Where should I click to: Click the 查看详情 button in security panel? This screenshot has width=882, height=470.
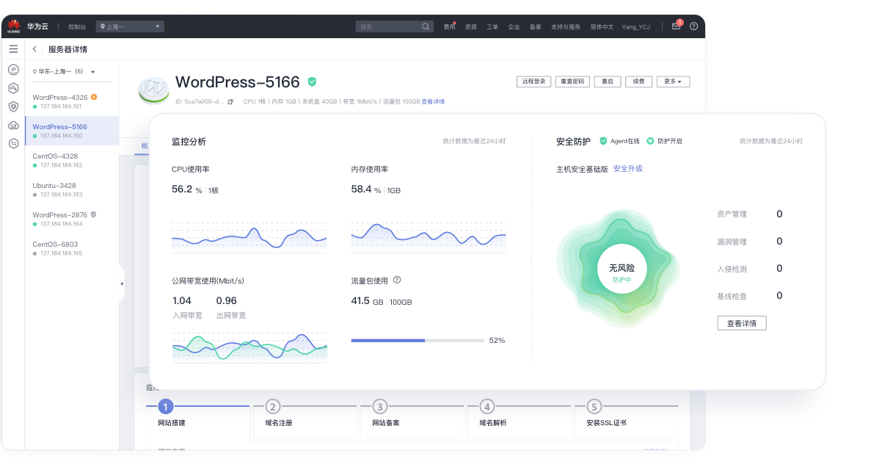[x=742, y=323]
